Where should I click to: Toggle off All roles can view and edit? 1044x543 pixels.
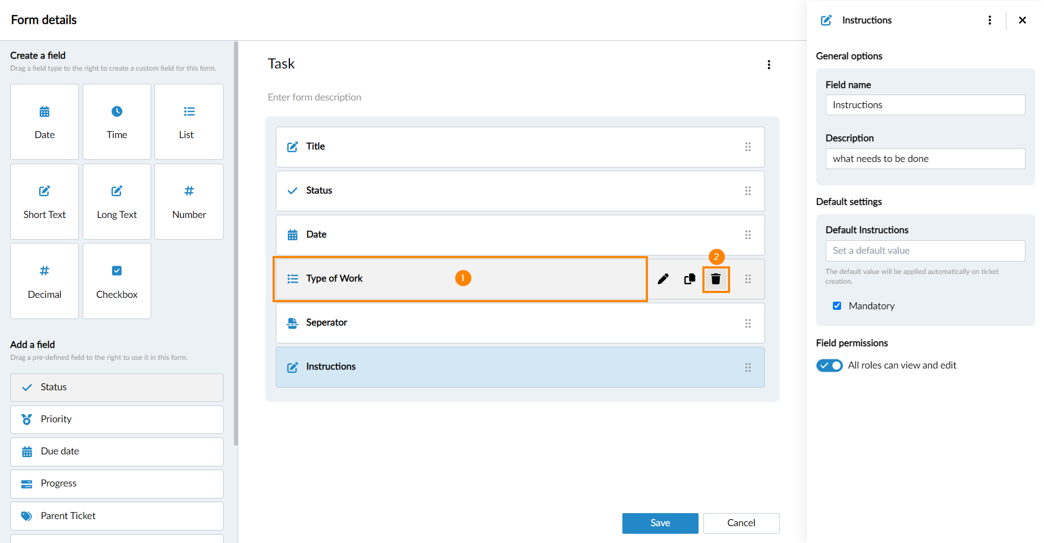[829, 365]
